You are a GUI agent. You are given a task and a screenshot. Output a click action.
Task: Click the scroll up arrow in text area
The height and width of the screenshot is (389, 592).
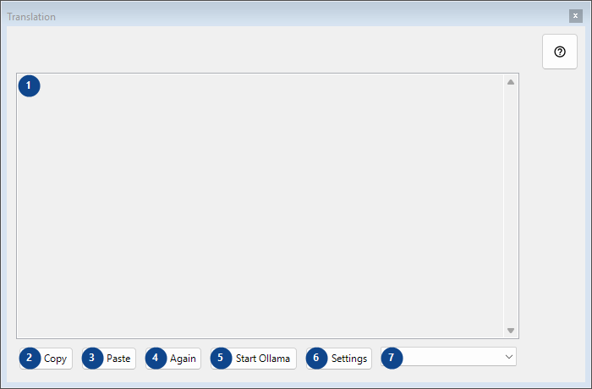(511, 82)
